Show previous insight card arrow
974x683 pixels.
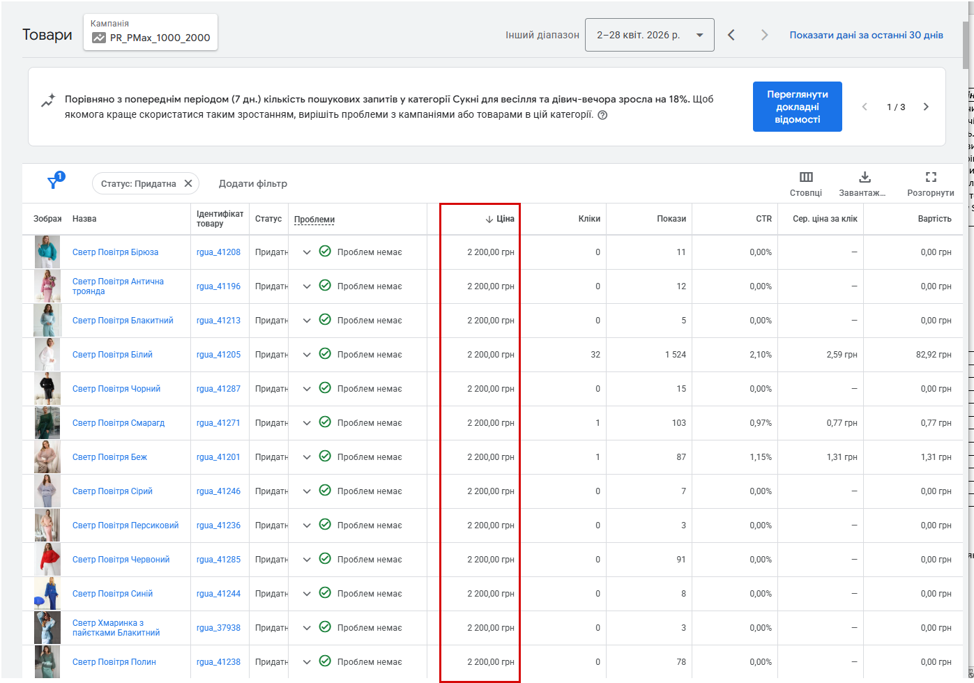865,107
